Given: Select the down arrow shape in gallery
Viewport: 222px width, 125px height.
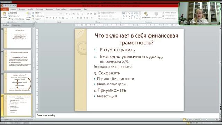Looking at the screenshot, I should click(x=135, y=16).
